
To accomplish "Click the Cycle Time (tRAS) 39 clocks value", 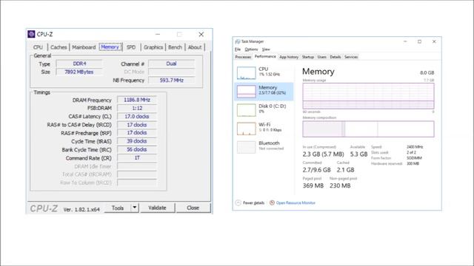I will [137, 141].
